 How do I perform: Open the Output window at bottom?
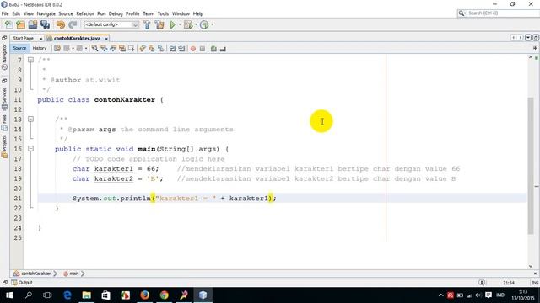[x=22, y=283]
